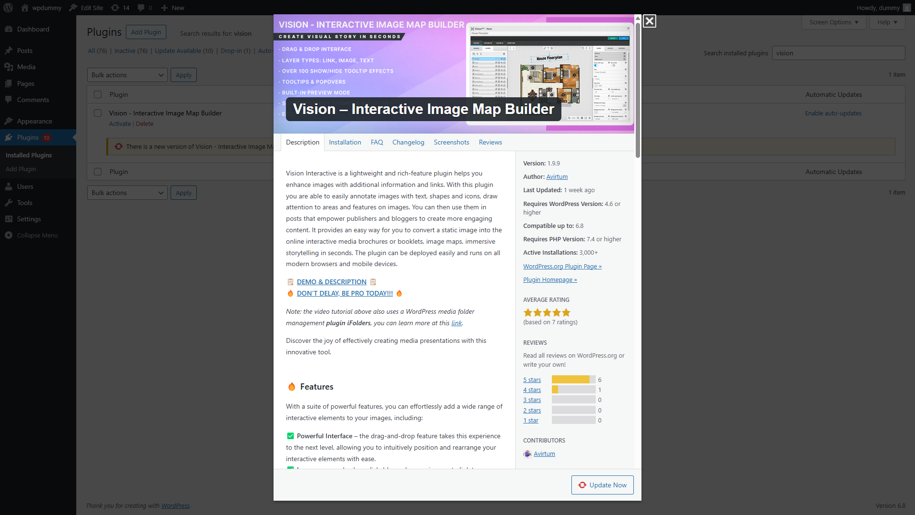
Task: Tick the select-all checkbox in table header
Action: 98,94
